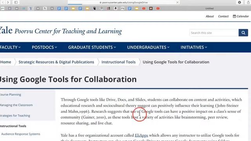
Task: Stop page loading with the X
Action: (177, 2)
